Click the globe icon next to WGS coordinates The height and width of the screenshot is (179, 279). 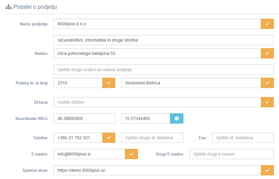click(x=177, y=118)
